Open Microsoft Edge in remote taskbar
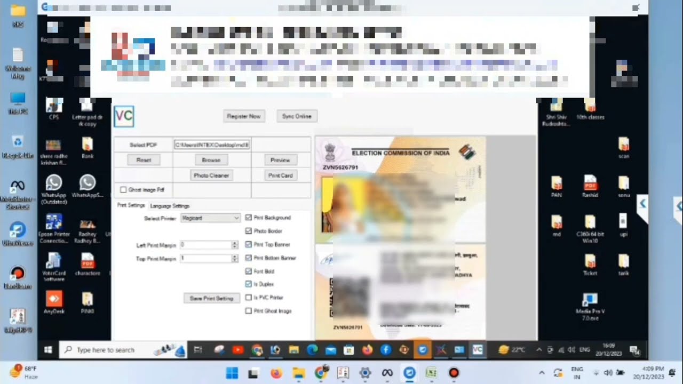The width and height of the screenshot is (683, 384). tap(312, 350)
